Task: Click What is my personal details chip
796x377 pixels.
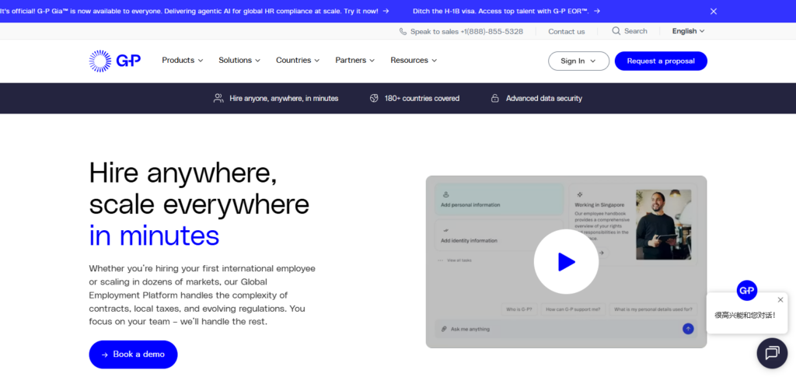Action: pyautogui.click(x=653, y=309)
